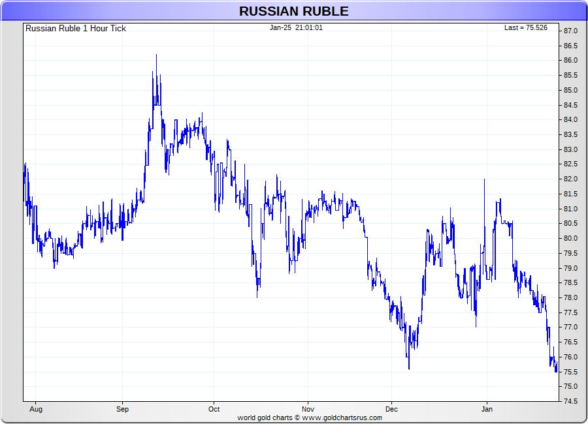Click the www.goldchartsrus.com credit text
The width and height of the screenshot is (588, 424).
coord(342,418)
